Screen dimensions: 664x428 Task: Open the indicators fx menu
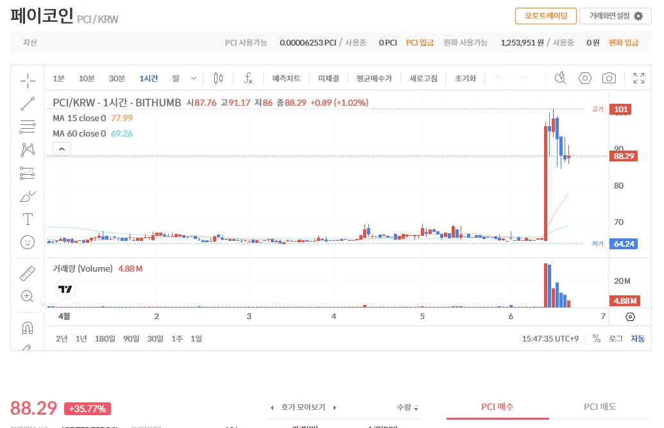point(248,78)
